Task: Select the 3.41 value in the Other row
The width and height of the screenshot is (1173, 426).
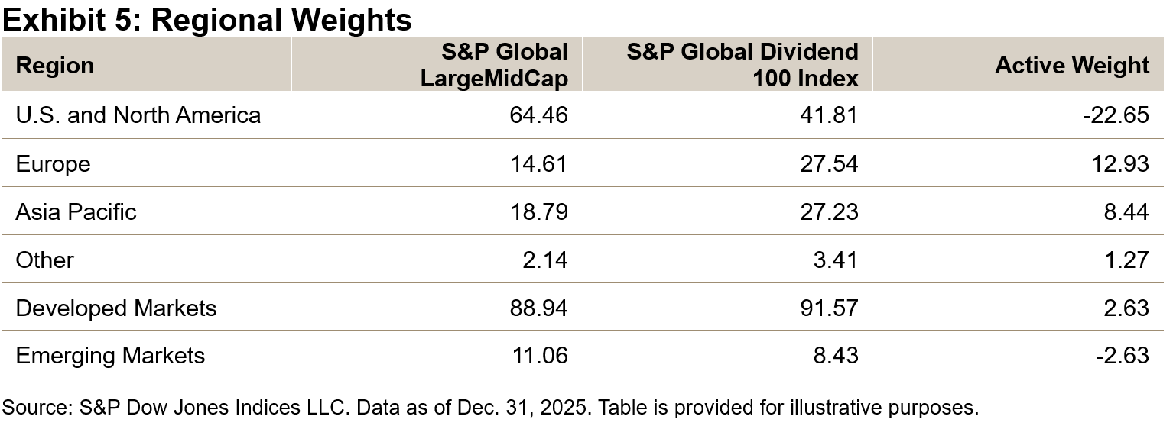Action: [x=836, y=260]
